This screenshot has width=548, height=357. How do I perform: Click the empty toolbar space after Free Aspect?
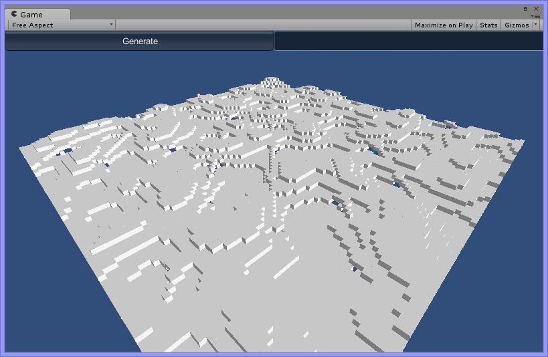click(261, 25)
